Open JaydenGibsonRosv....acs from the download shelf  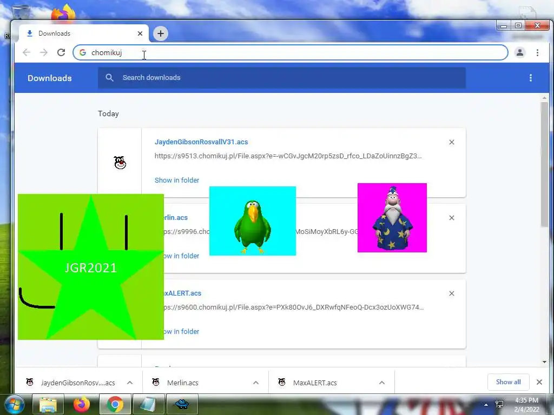coord(71,383)
